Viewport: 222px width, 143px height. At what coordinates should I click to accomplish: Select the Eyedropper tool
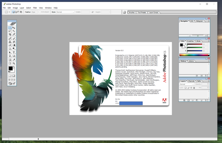tap(14, 60)
